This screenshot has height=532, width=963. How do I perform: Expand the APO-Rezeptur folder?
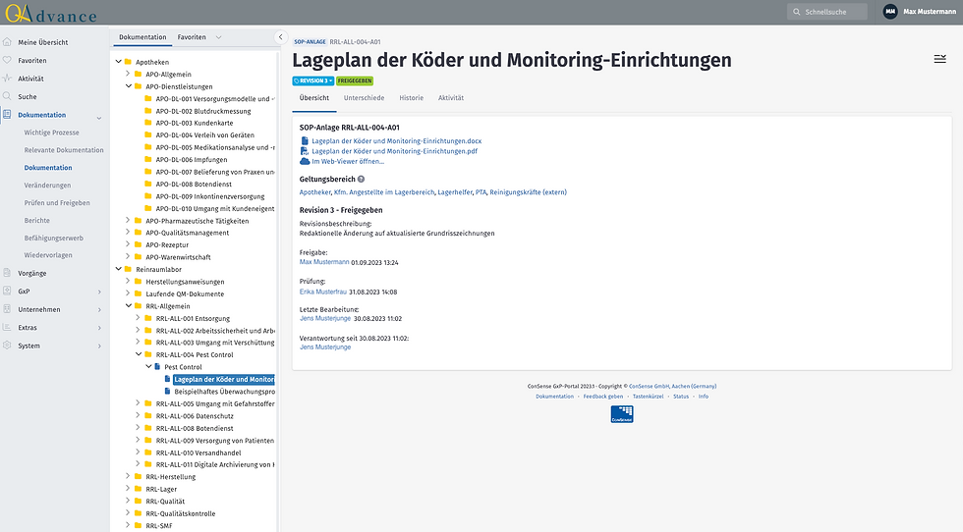(x=128, y=244)
